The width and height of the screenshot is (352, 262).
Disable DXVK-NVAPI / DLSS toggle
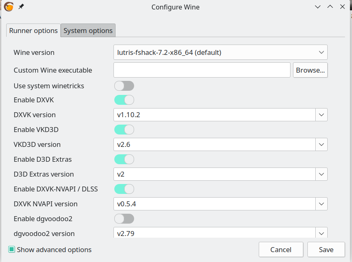coord(124,189)
